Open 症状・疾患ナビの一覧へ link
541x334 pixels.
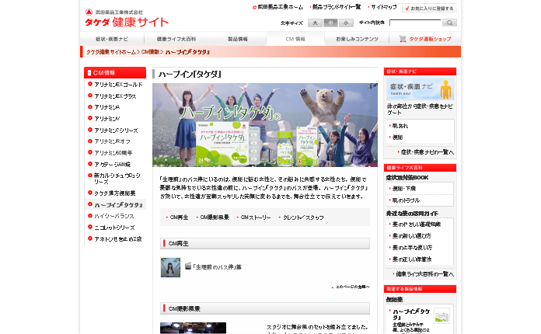click(x=428, y=152)
